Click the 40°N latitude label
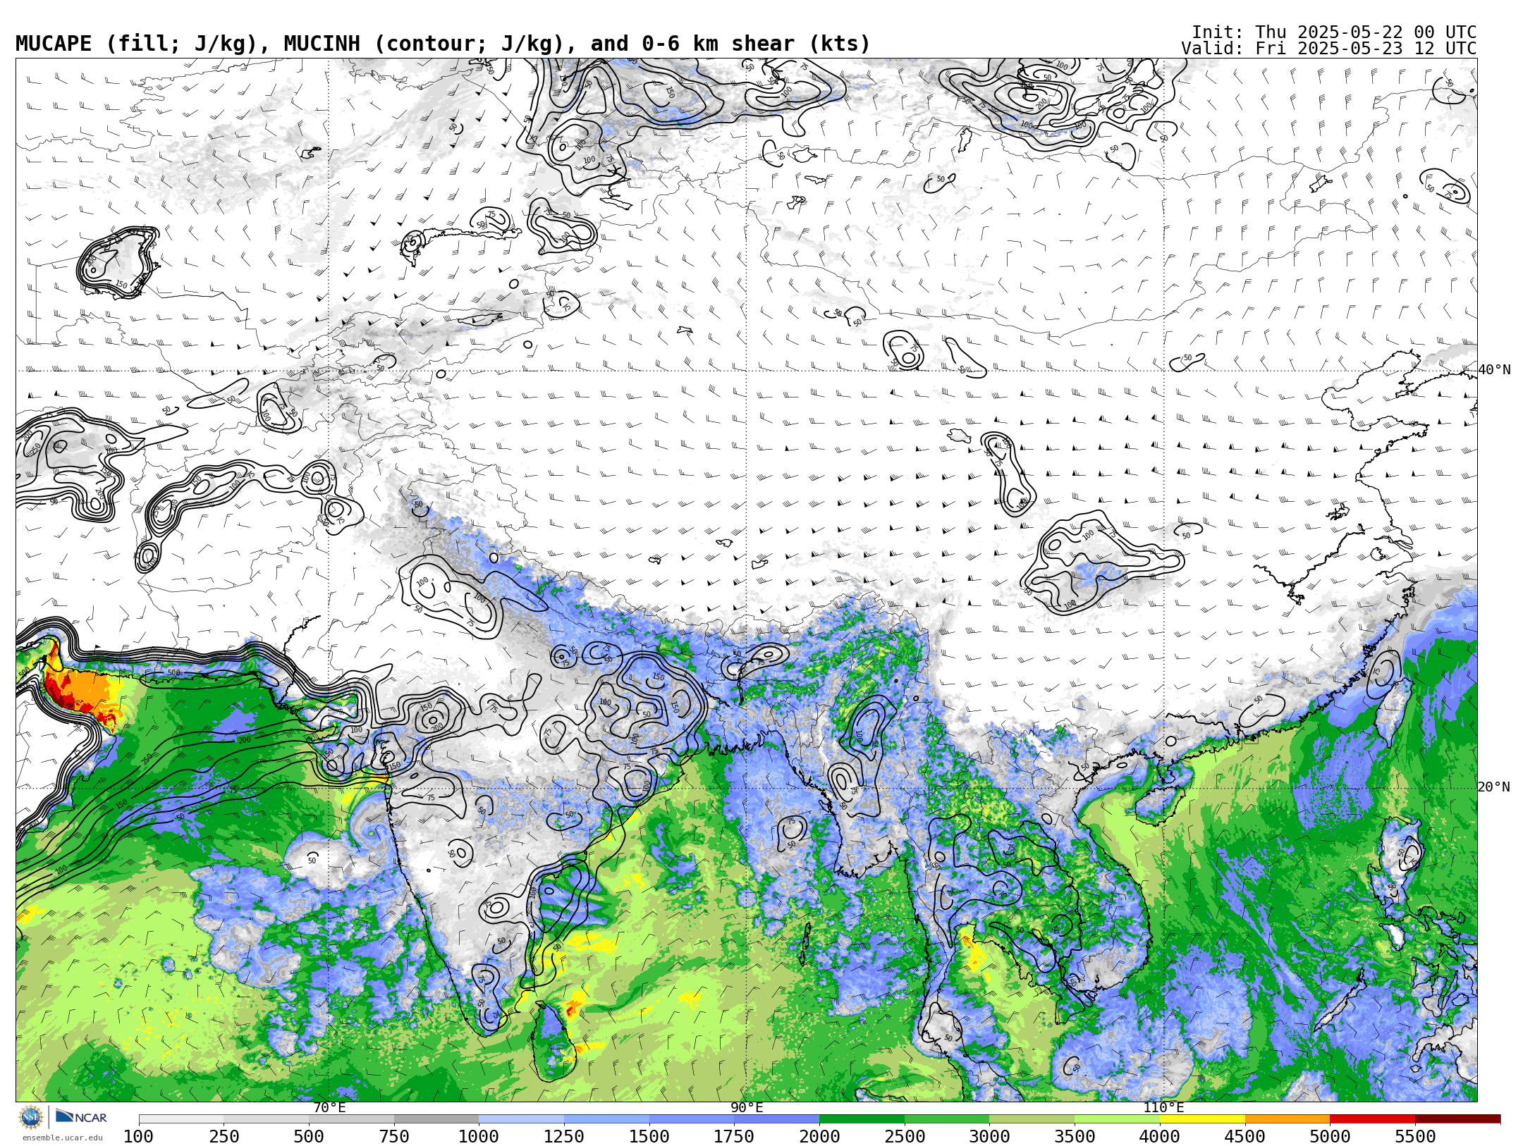This screenshot has width=1523, height=1146. point(1494,370)
